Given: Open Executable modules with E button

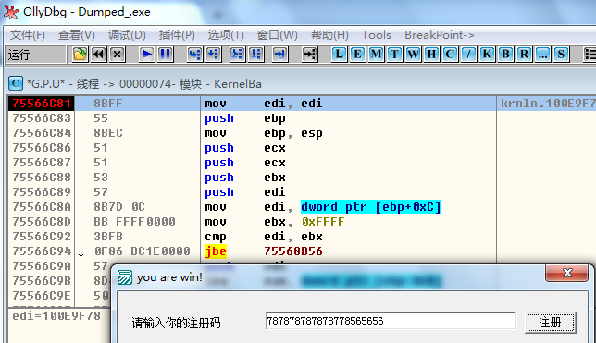Looking at the screenshot, I should point(357,55).
